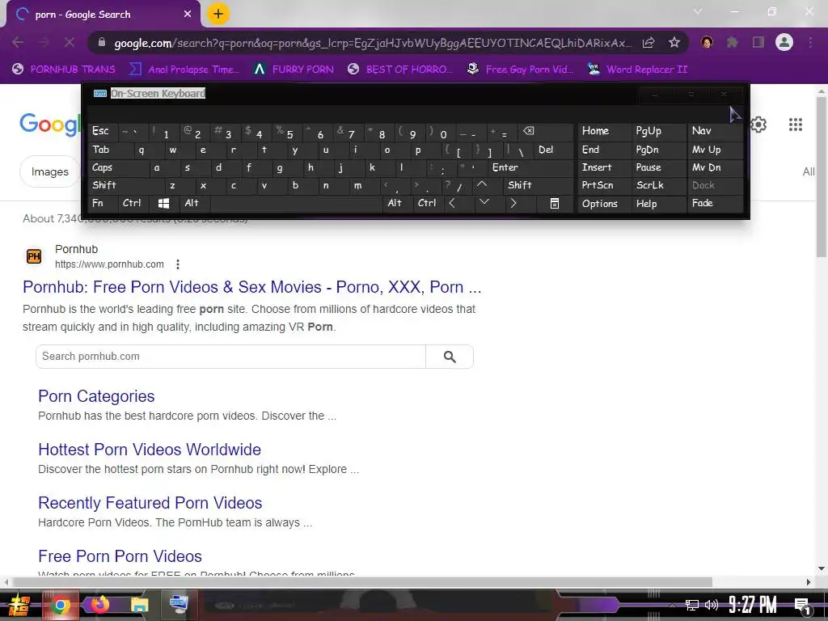Select the Images filter chip
828x621 pixels.
[49, 171]
